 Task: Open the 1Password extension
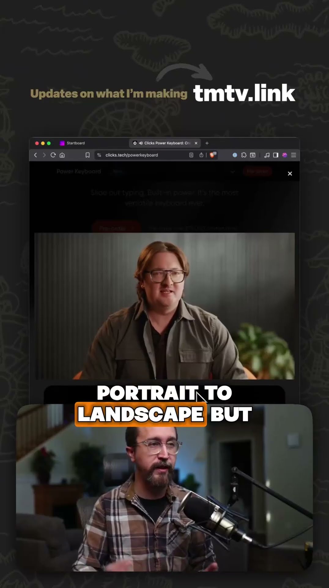tap(235, 155)
